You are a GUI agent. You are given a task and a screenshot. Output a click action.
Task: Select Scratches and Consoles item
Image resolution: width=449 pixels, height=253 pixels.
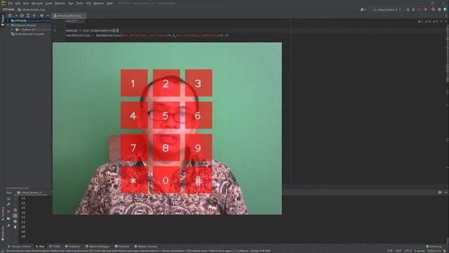coord(27,34)
